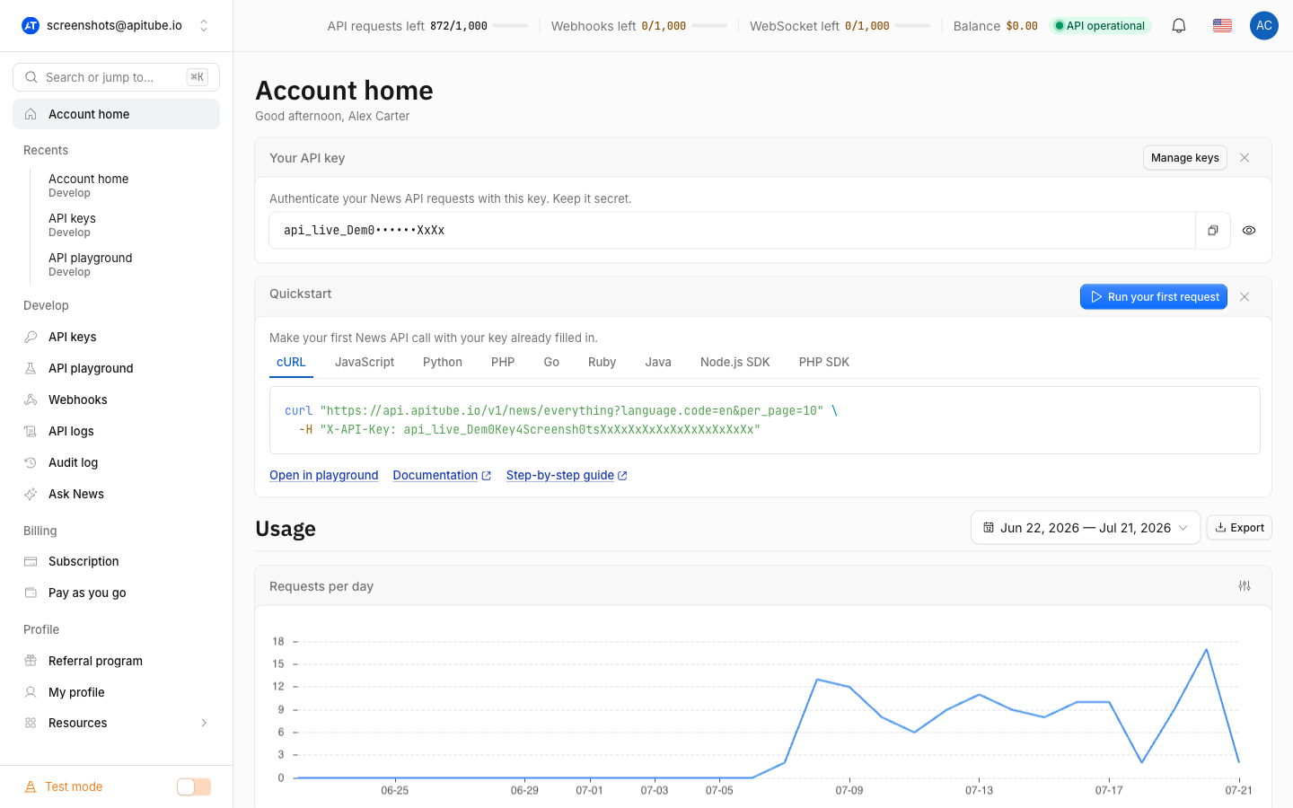Click the API logs sidebar icon

pyautogui.click(x=31, y=431)
